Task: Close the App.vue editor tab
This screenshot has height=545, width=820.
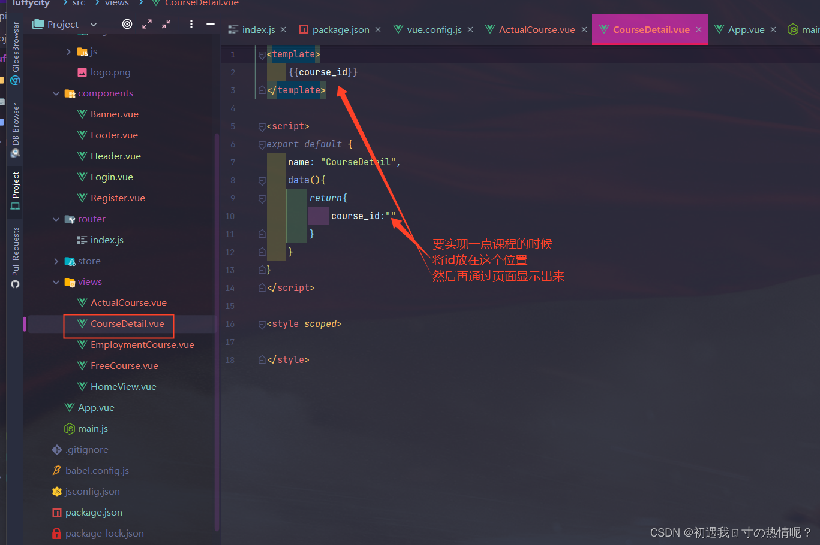Action: point(773,29)
